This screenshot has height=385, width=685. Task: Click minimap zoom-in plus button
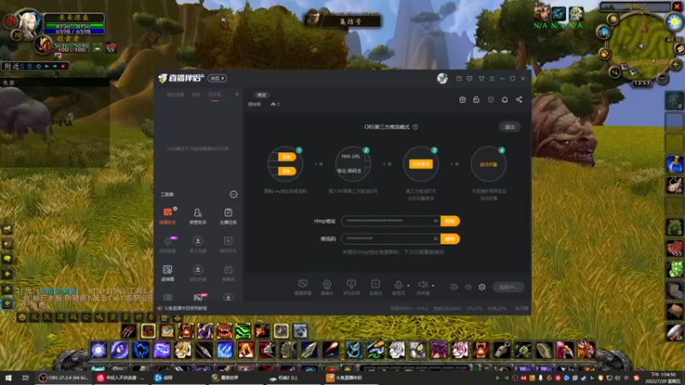[x=676, y=65]
